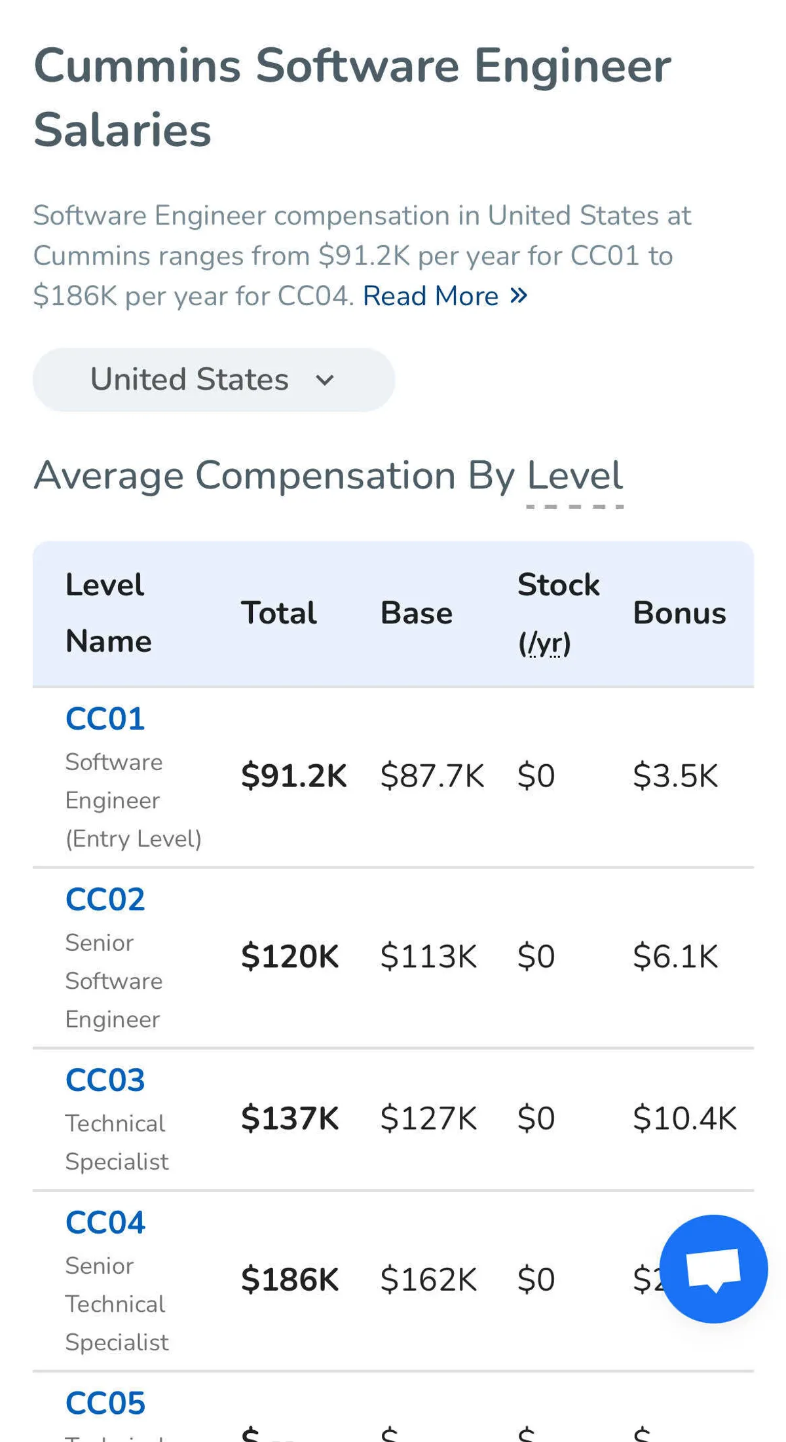Click the Base column header

click(x=417, y=614)
